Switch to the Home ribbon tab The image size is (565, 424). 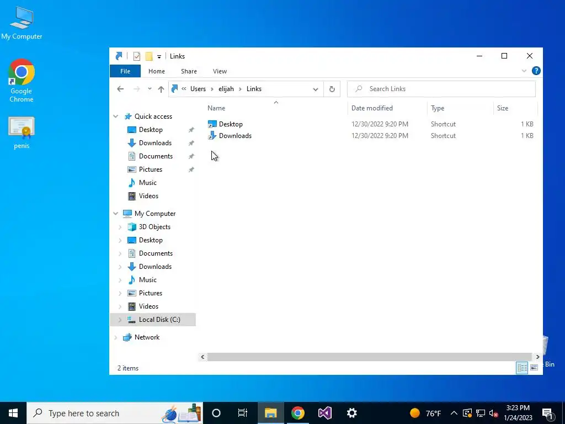tap(156, 71)
